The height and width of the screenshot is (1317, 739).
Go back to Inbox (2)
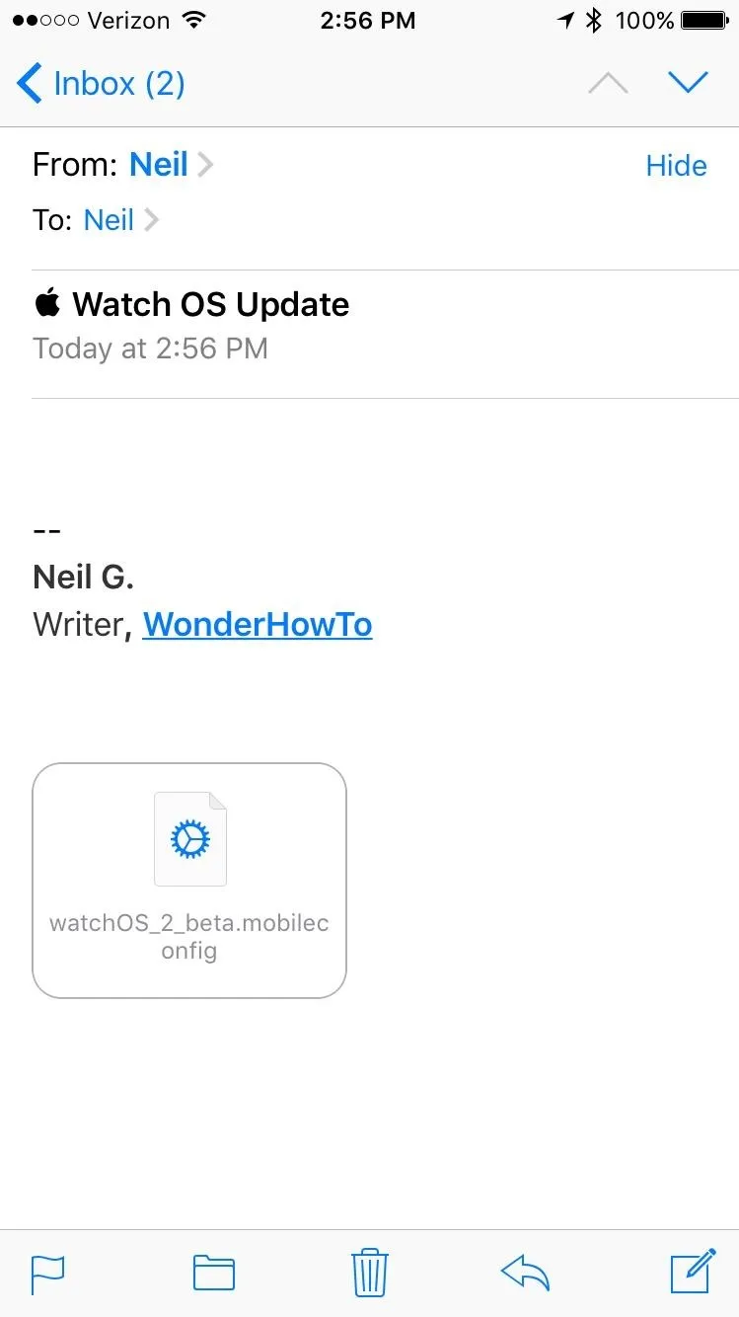click(101, 83)
